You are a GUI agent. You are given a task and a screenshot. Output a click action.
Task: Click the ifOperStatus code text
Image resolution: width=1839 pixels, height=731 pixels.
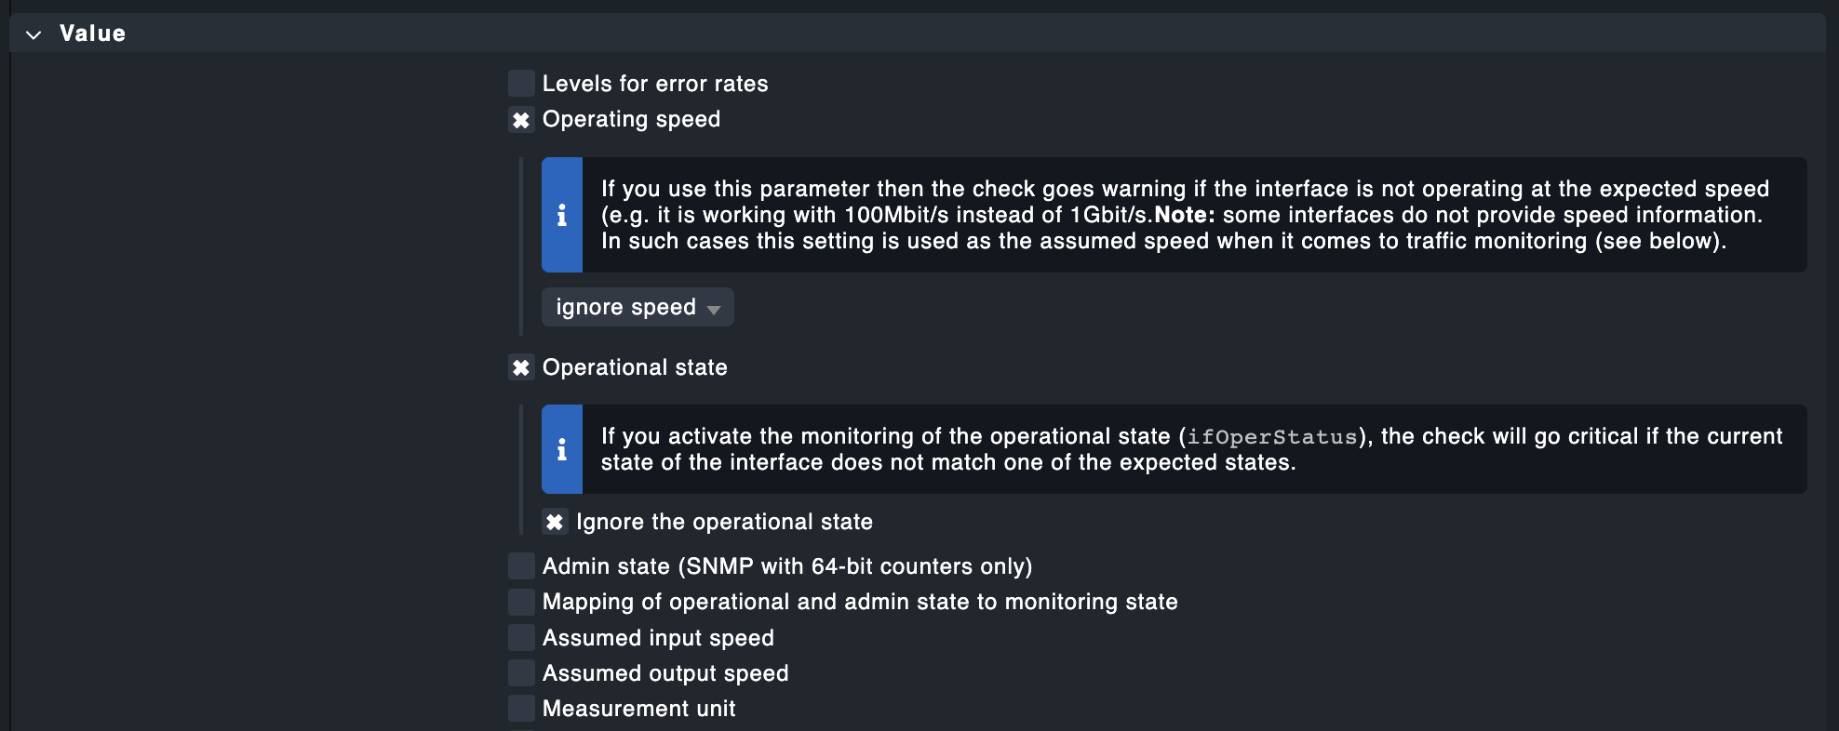[1271, 437]
